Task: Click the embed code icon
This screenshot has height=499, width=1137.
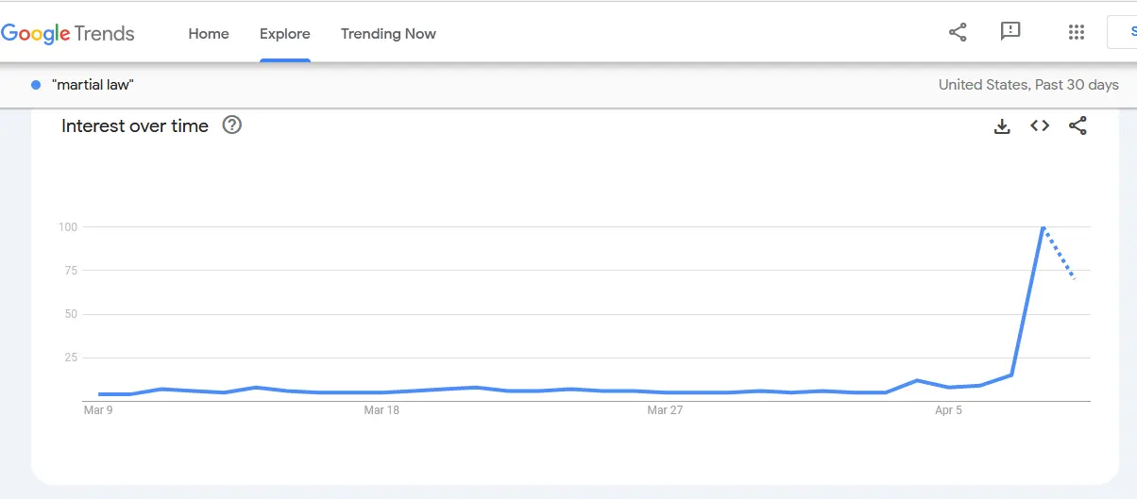Action: (x=1040, y=125)
